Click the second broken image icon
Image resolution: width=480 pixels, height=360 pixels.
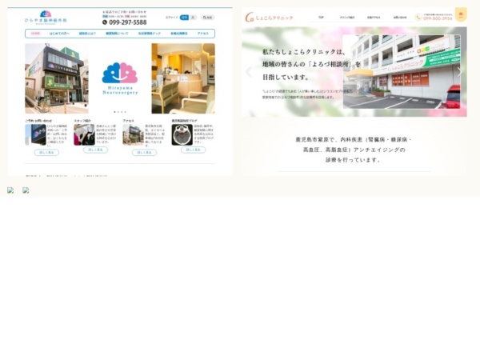pos(26,190)
